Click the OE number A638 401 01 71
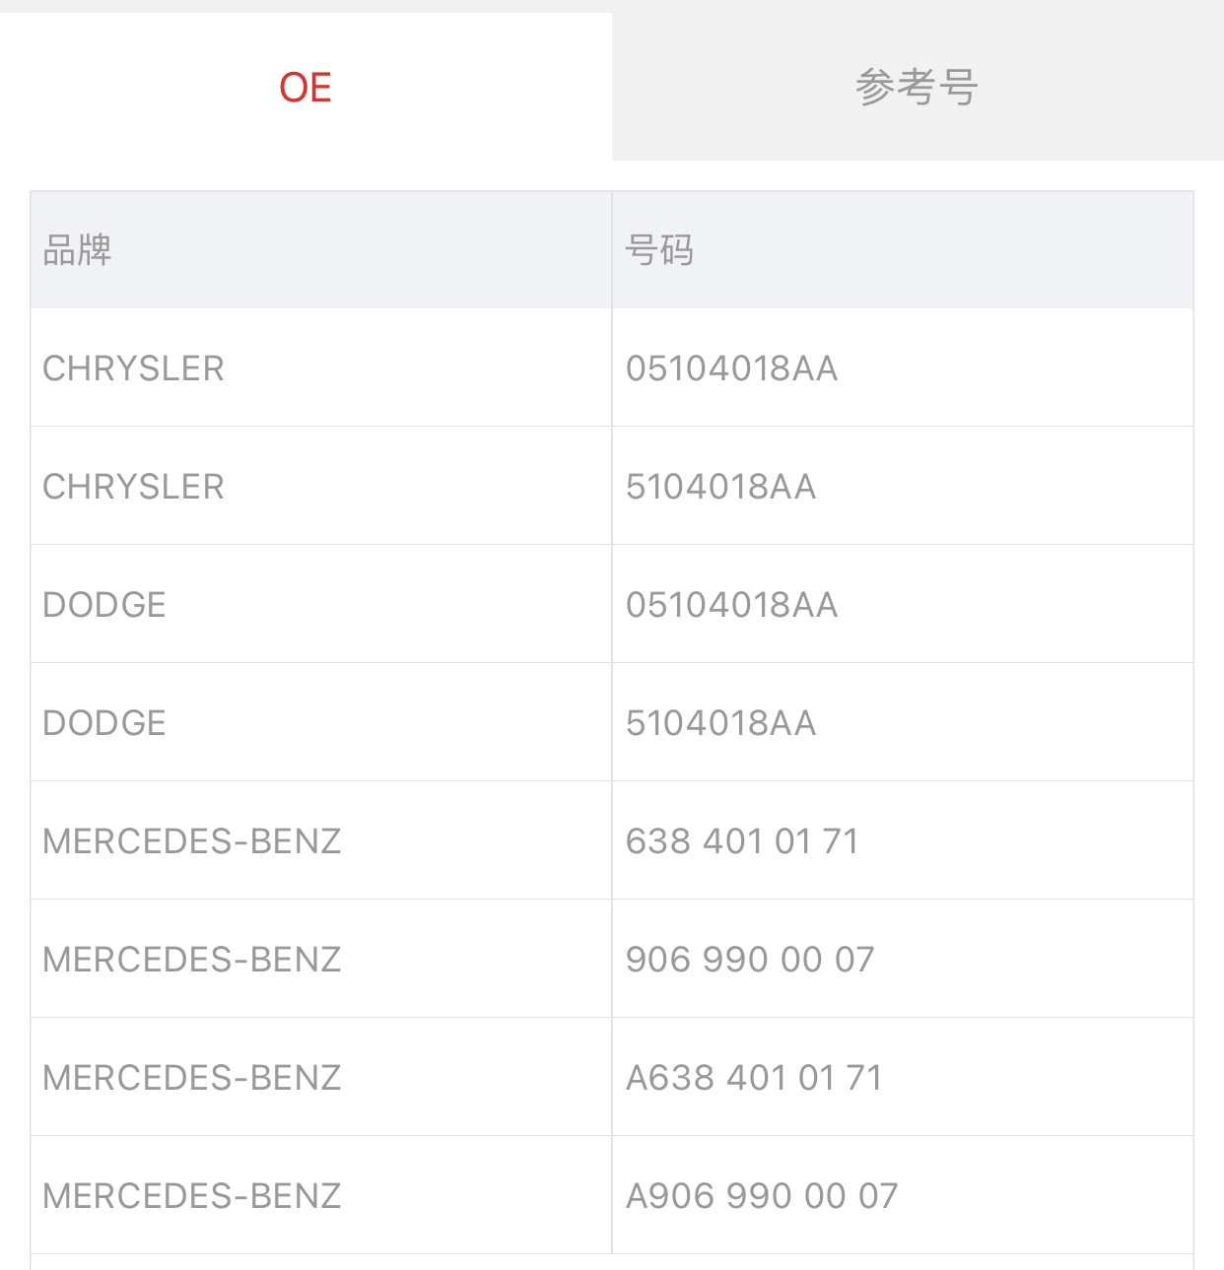Image resolution: width=1224 pixels, height=1270 pixels. pos(754,1078)
